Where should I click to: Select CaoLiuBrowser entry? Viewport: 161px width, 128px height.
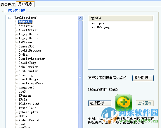[30, 50]
